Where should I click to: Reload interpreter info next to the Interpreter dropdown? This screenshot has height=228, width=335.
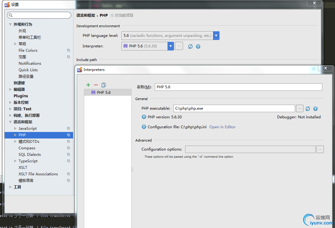190,46
